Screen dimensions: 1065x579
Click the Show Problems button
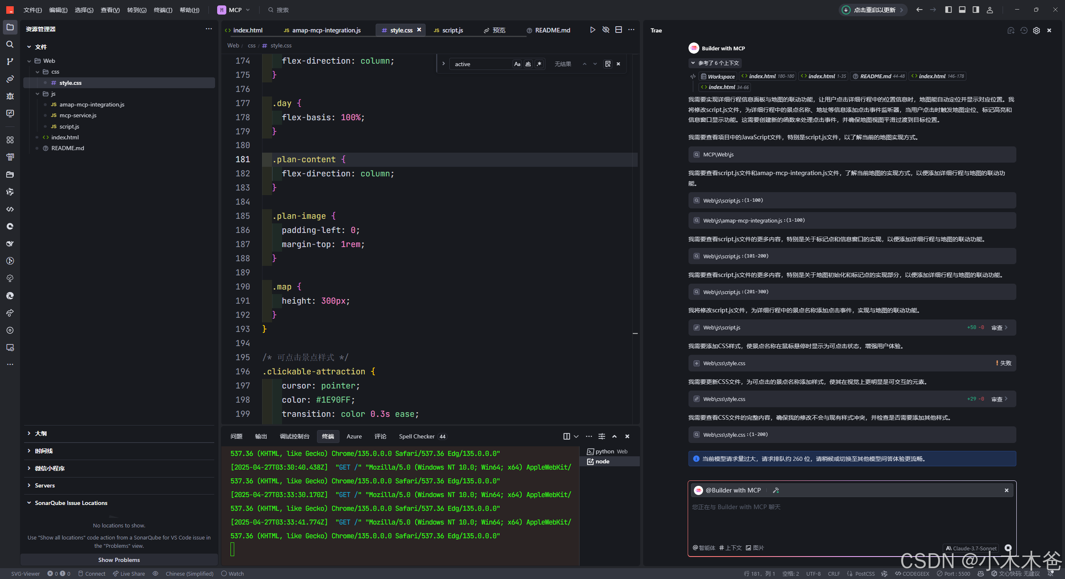click(x=119, y=560)
